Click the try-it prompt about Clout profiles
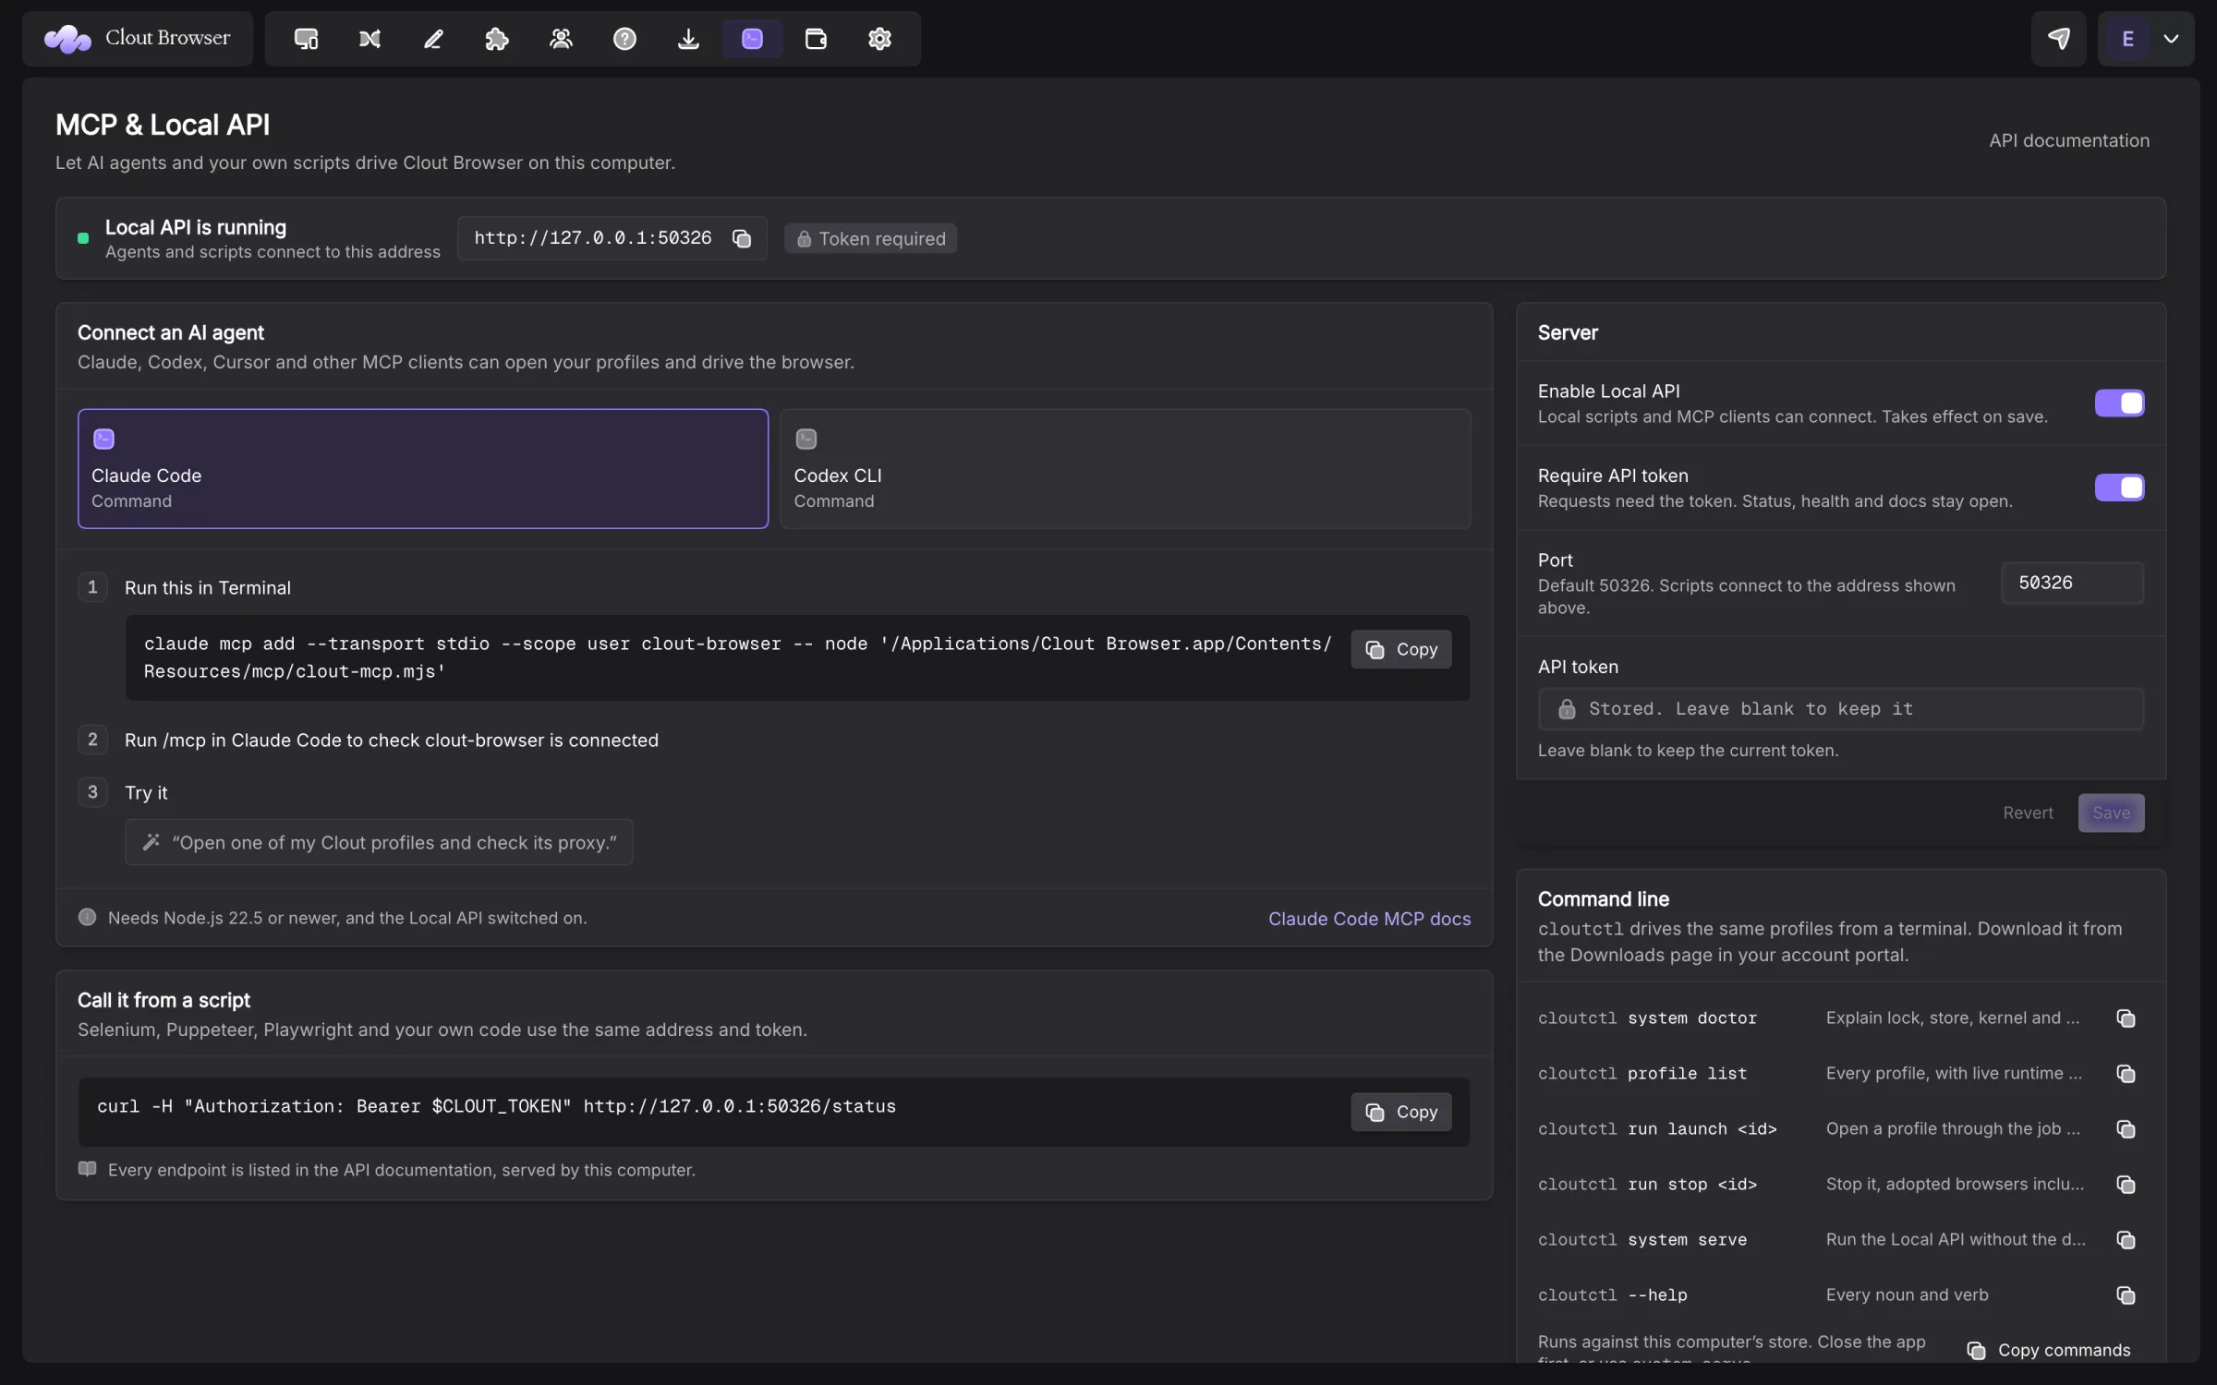This screenshot has width=2217, height=1385. tap(379, 842)
